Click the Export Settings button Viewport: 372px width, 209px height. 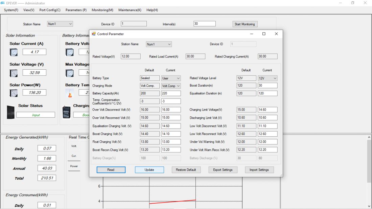pyautogui.click(x=223, y=170)
